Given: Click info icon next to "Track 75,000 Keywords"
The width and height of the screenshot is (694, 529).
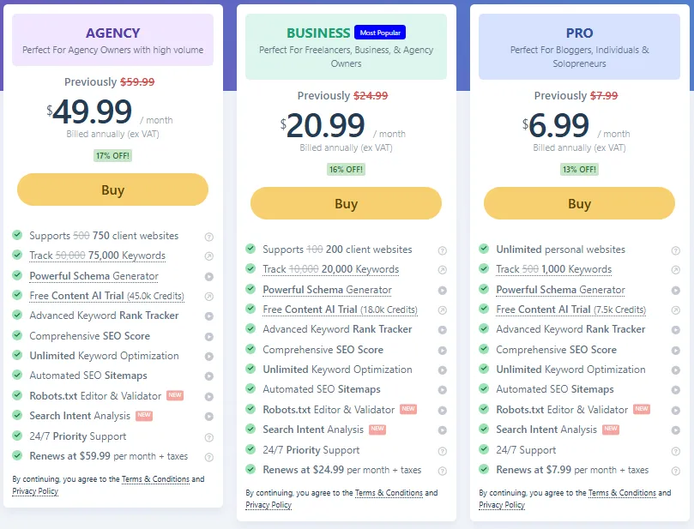Looking at the screenshot, I should click(x=208, y=257).
